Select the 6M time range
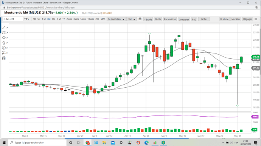 (54, 19)
